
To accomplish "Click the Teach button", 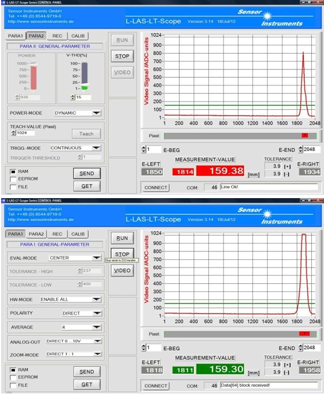I will click(x=87, y=134).
